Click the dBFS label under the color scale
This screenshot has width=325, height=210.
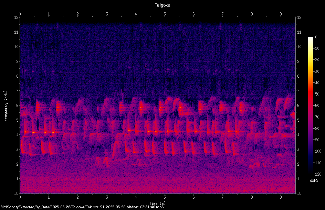click(314, 180)
